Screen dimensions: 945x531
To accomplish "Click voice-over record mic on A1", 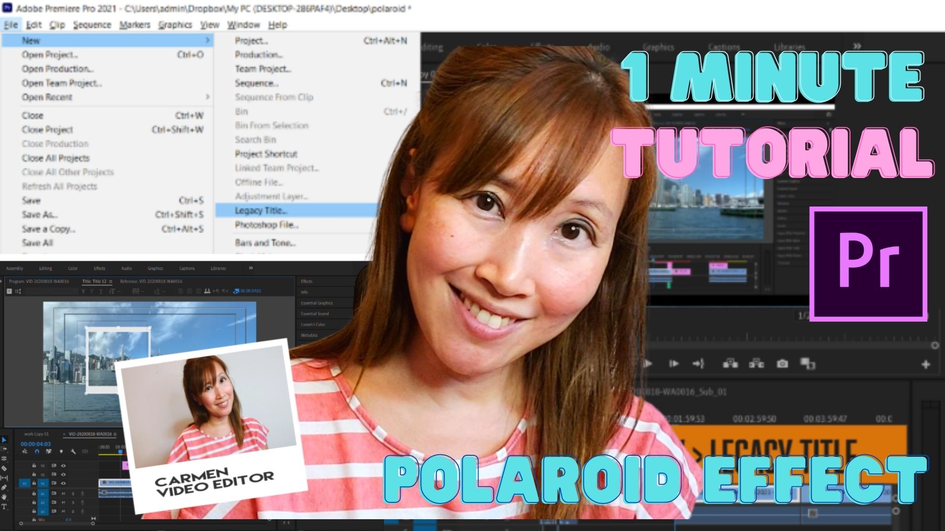I will pos(82,494).
